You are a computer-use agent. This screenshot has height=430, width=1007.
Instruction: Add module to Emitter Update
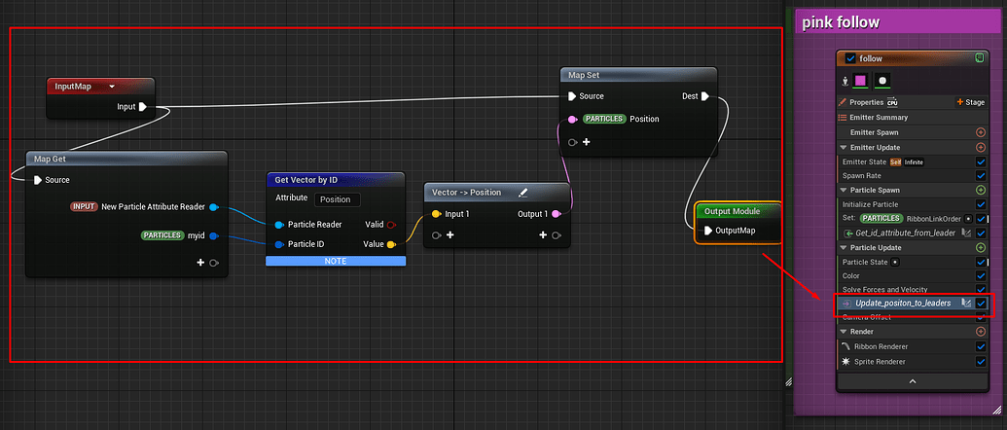pos(981,148)
